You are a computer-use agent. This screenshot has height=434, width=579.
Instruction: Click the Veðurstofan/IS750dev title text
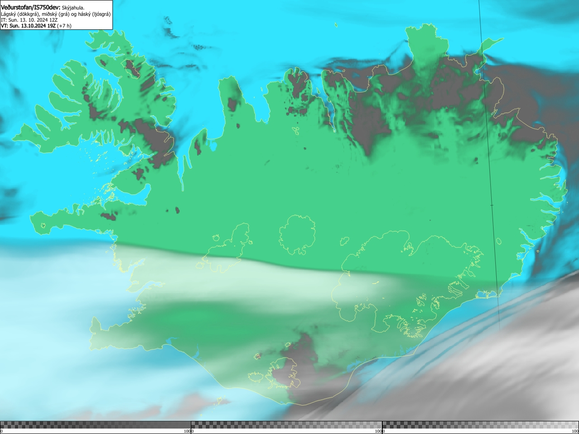pyautogui.click(x=30, y=7)
